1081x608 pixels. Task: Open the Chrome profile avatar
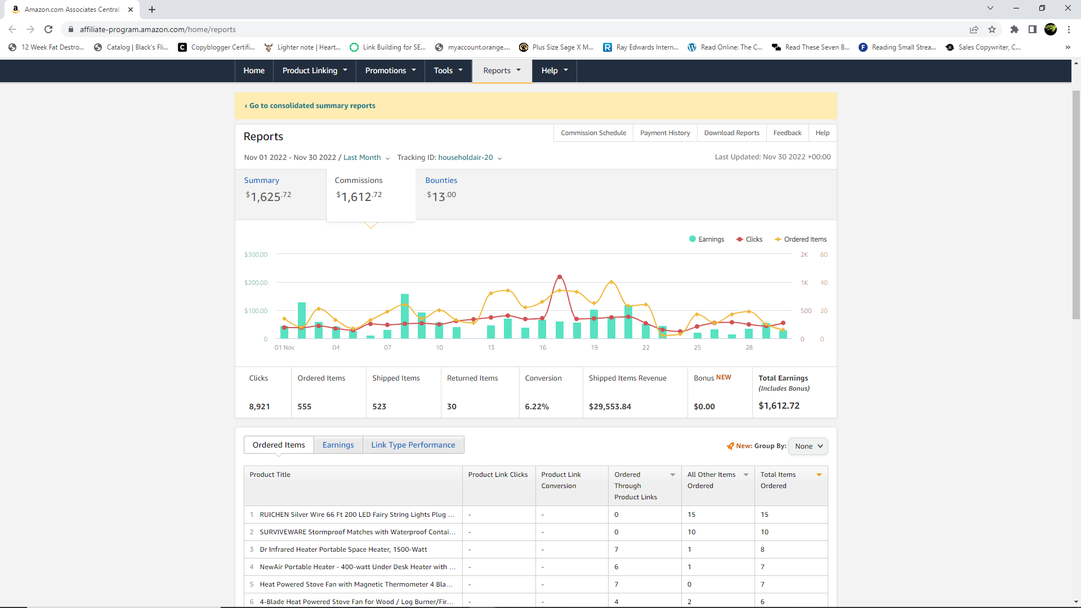[1051, 29]
